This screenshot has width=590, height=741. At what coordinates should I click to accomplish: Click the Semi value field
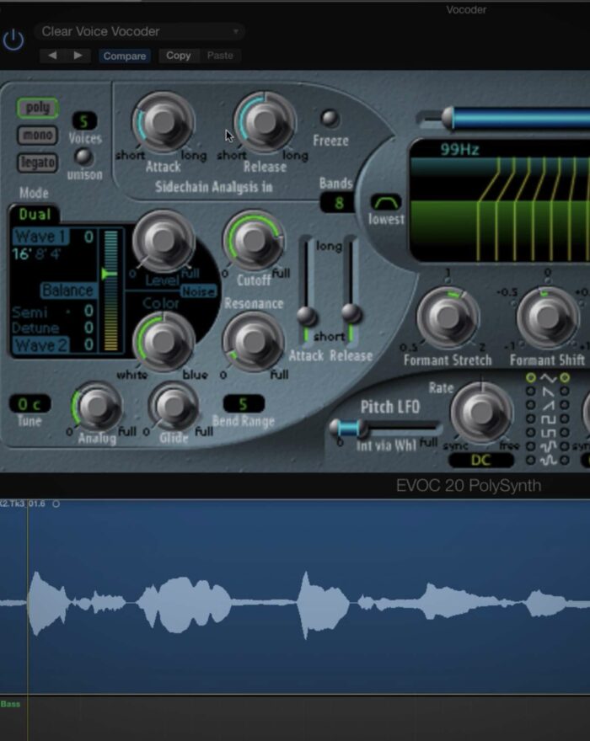pyautogui.click(x=88, y=311)
